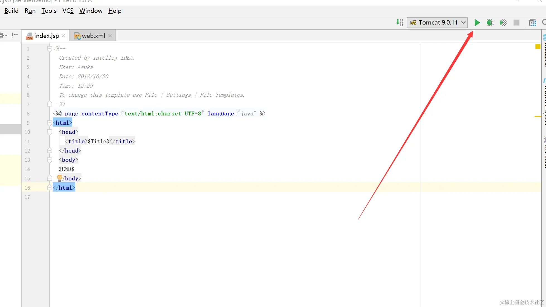This screenshot has height=307, width=546.
Task: Open the gear settings dropdown in project panel
Action: (x=3, y=35)
